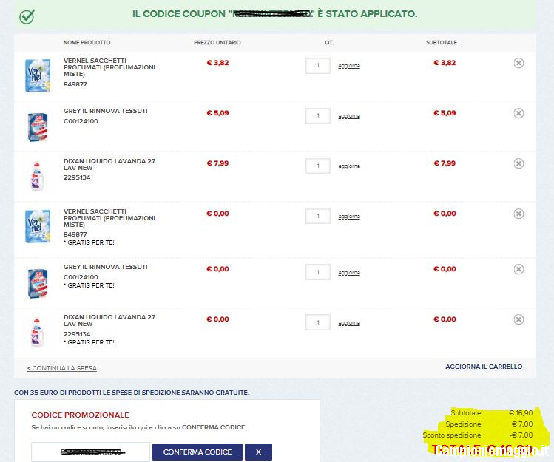Click the promotional code text field
The image size is (554, 462).
(x=90, y=452)
